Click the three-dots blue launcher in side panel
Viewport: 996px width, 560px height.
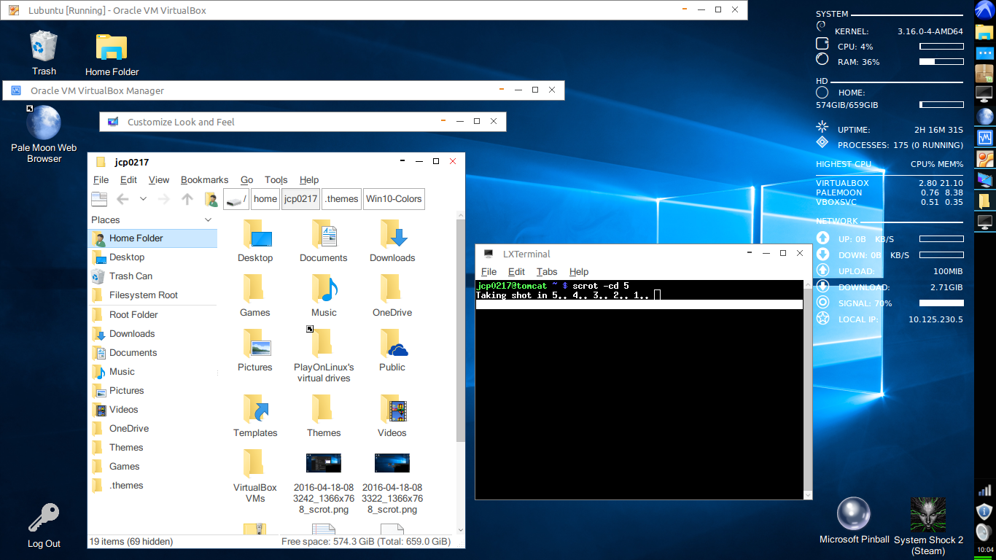pos(984,52)
